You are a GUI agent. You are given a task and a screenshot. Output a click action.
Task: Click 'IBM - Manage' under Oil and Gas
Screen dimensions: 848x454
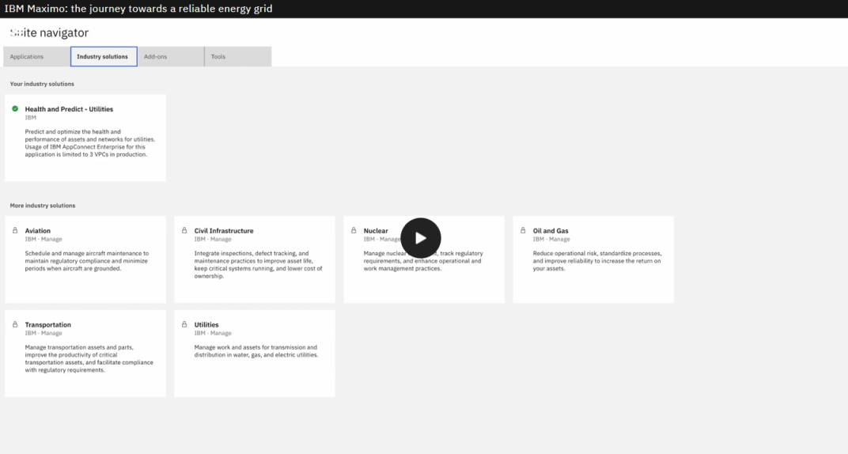tap(551, 239)
